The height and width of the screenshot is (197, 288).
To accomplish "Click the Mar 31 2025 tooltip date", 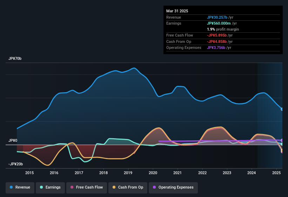I will coord(177,11).
